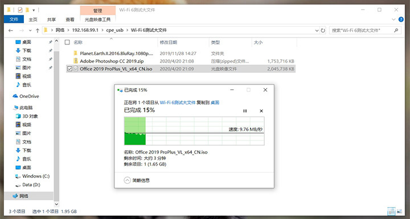This screenshot has height=219, width=410.
Task: Open the address bar history dropdown
Action: (x=317, y=30)
